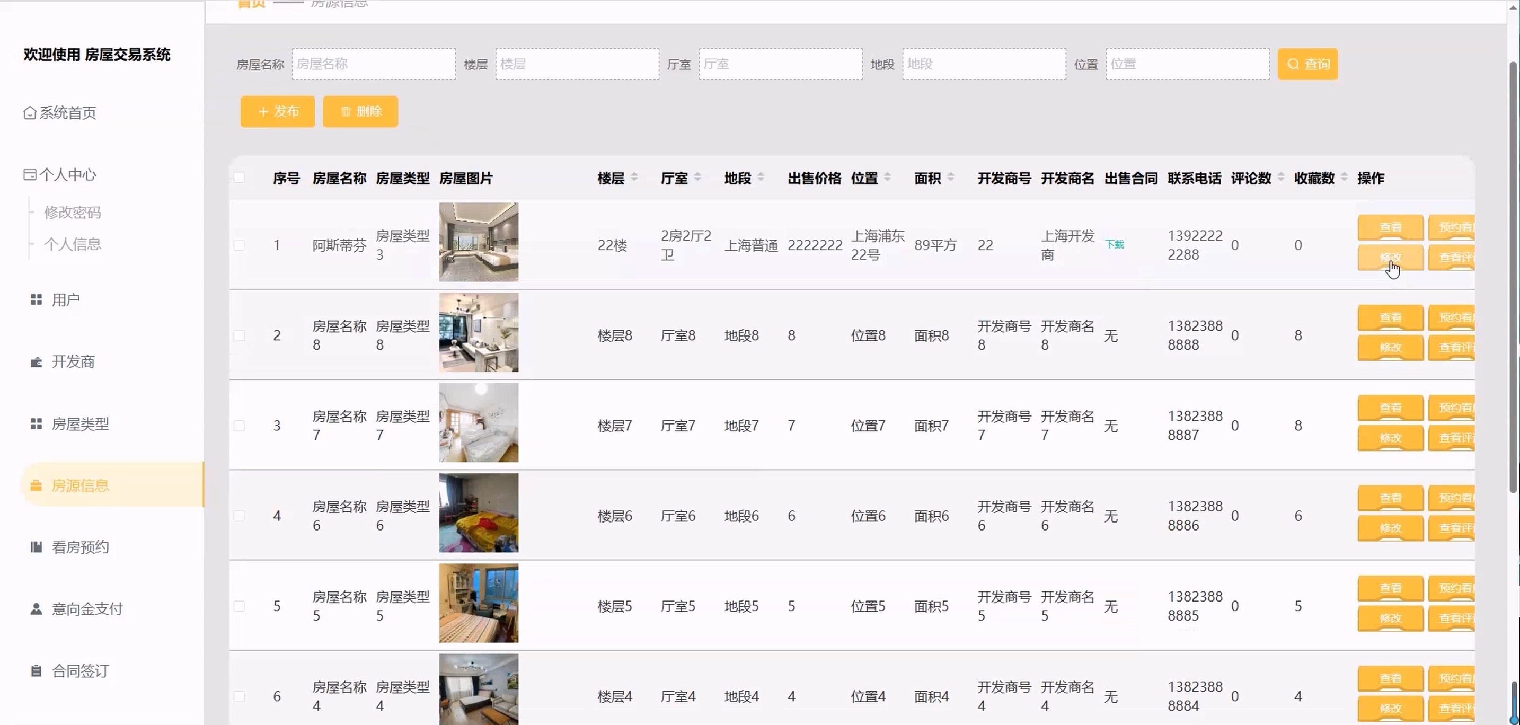Viewport: 1520px width, 725px height.
Task: Select the checkbox for 房屋名称8 row
Action: 239,335
